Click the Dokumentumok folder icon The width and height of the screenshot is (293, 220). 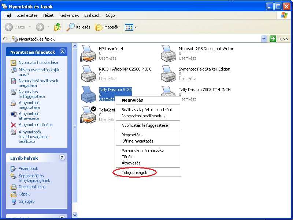tap(14, 187)
